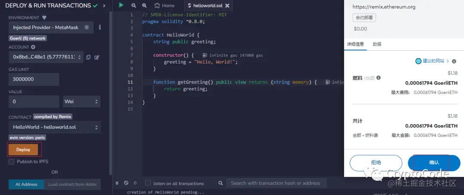Click the terminal search magnifier icon

[x=220, y=183]
